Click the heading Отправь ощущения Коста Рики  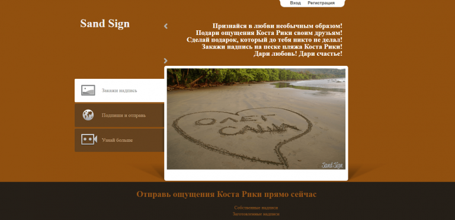(x=226, y=194)
